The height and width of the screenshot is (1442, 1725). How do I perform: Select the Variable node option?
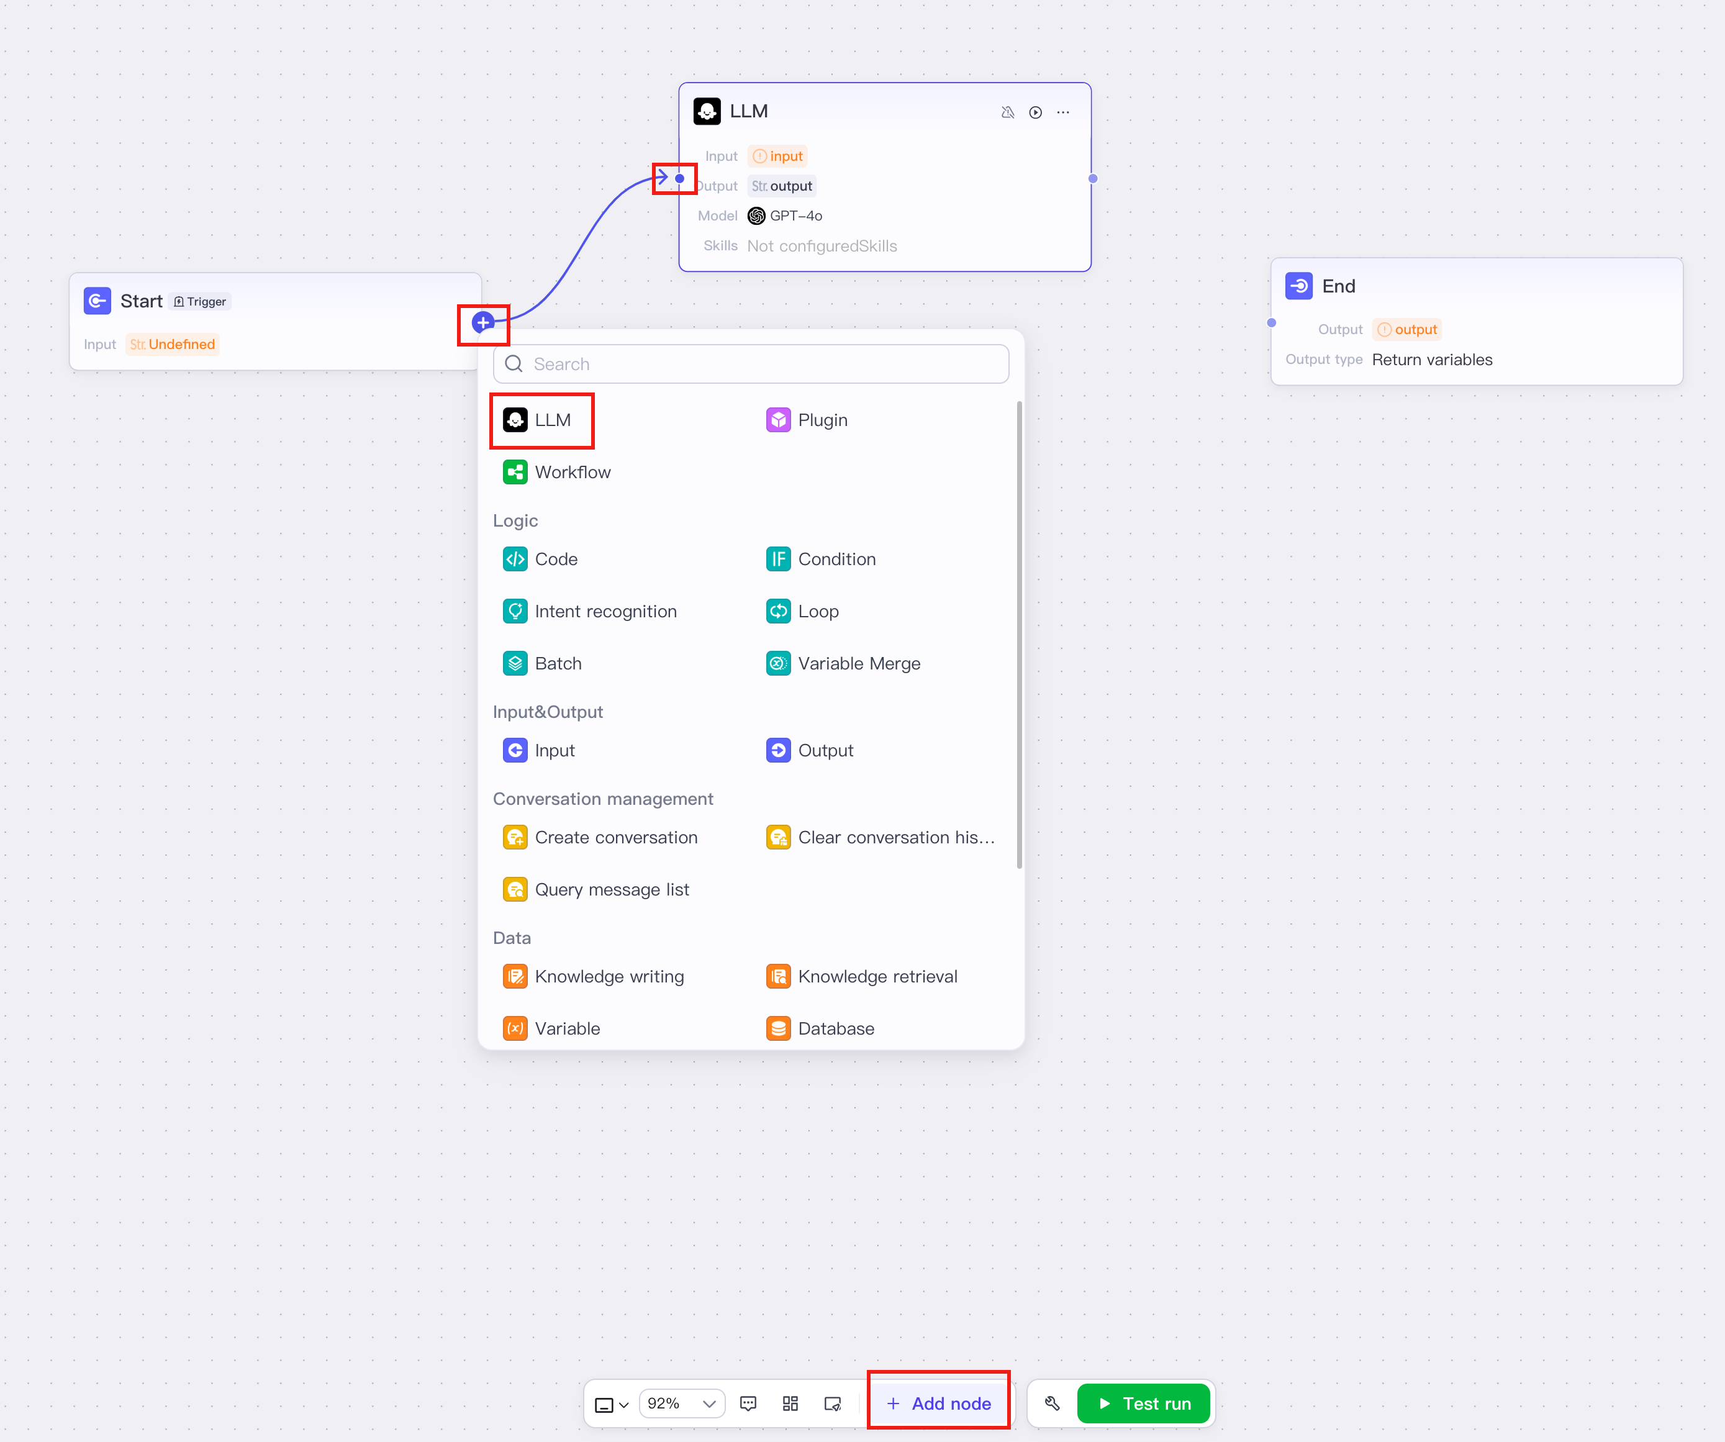(551, 1028)
